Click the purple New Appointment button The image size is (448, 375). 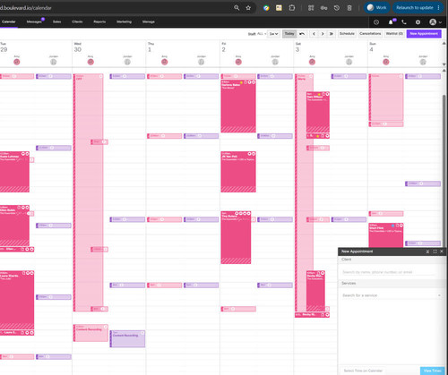(424, 34)
